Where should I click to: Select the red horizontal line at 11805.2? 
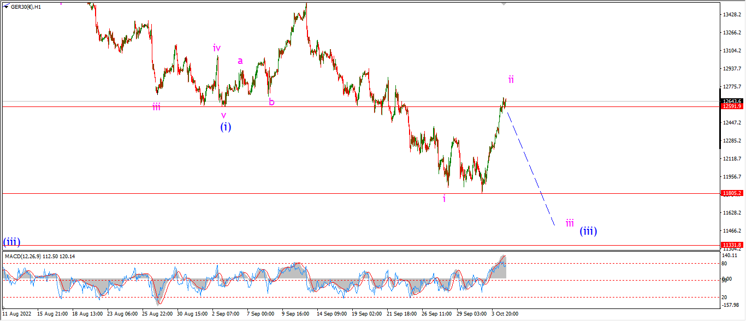click(x=360, y=193)
